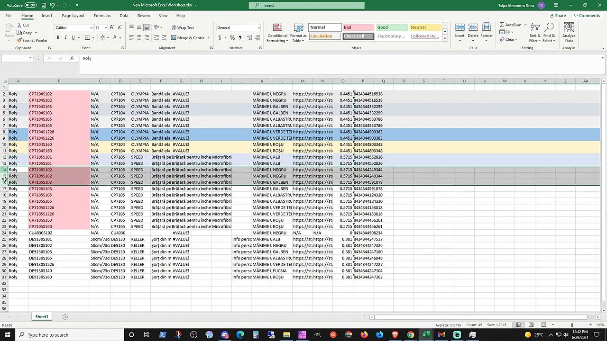
Task: Click the Share button
Action: pos(558,16)
